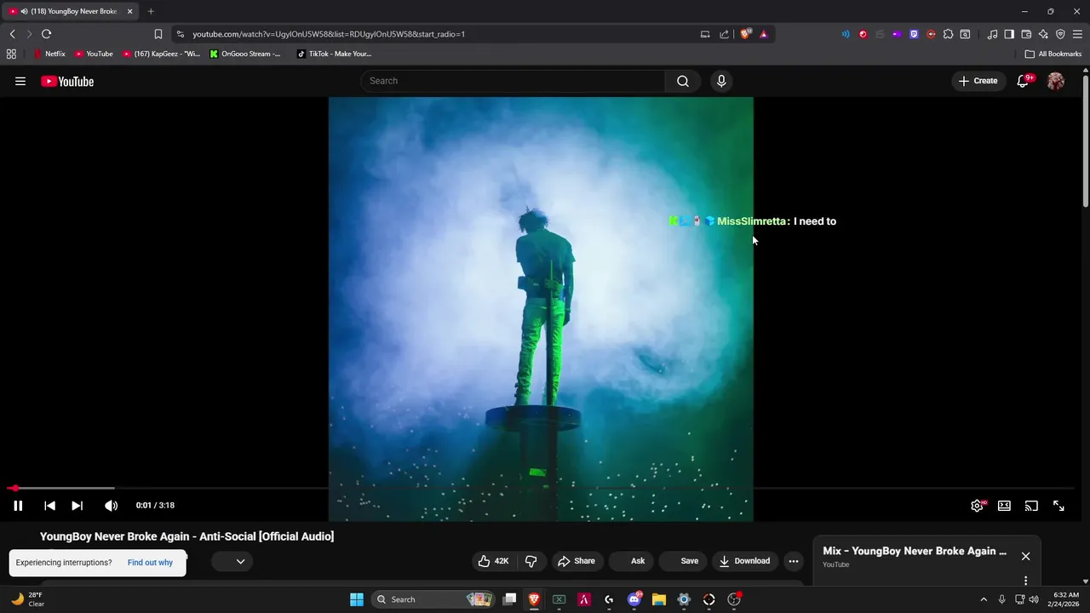The height and width of the screenshot is (613, 1090).
Task: Open the browser main menu
Action: coord(1077,34)
